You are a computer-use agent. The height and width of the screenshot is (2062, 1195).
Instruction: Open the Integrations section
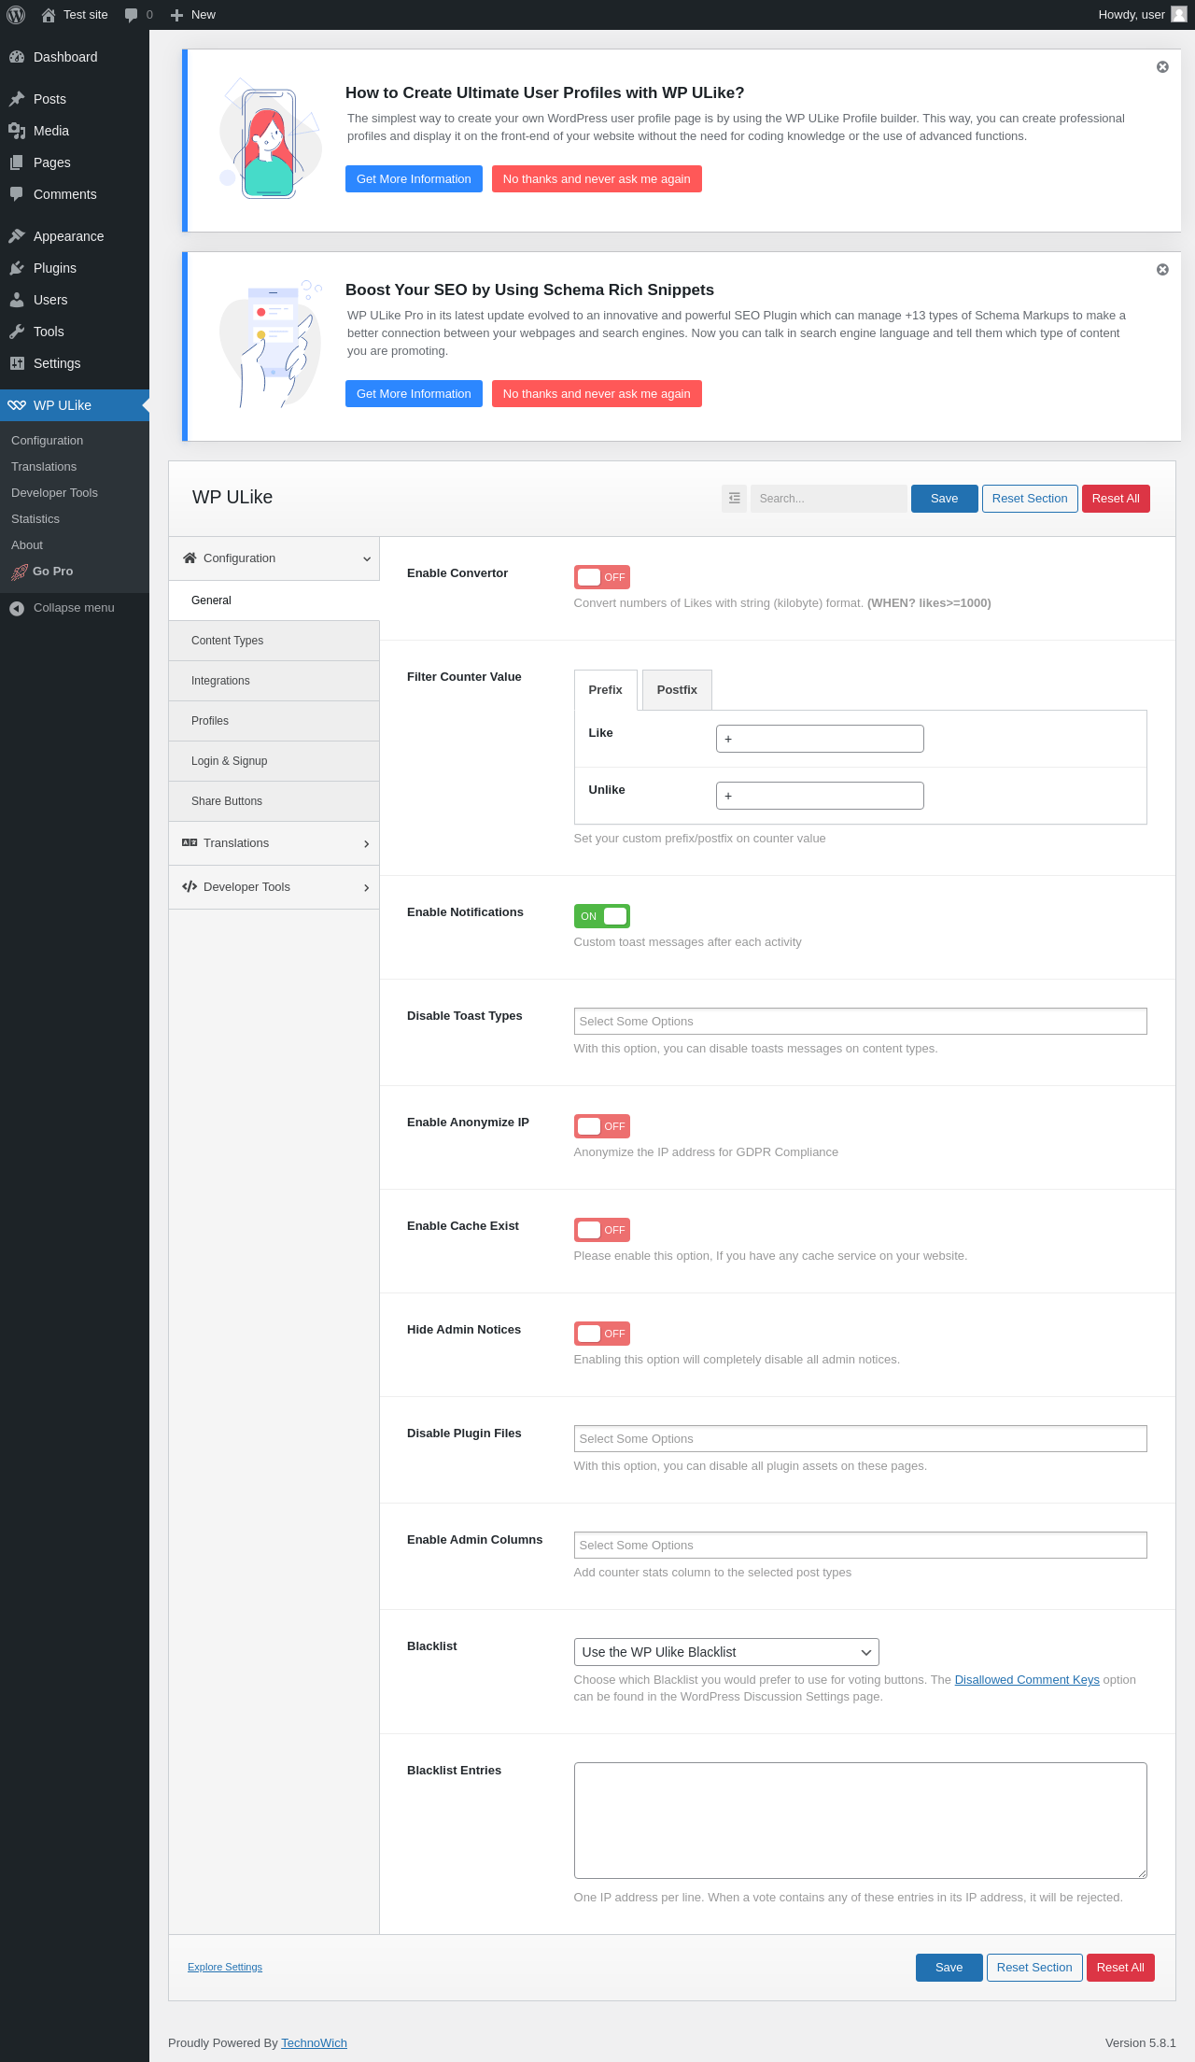[x=274, y=681]
